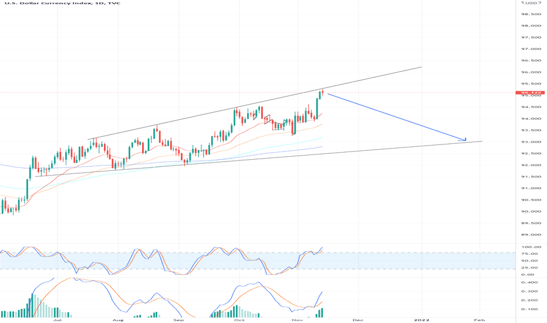Click the 98.000 price scale label
Viewport: 547px width, 323px height.
(531, 26)
